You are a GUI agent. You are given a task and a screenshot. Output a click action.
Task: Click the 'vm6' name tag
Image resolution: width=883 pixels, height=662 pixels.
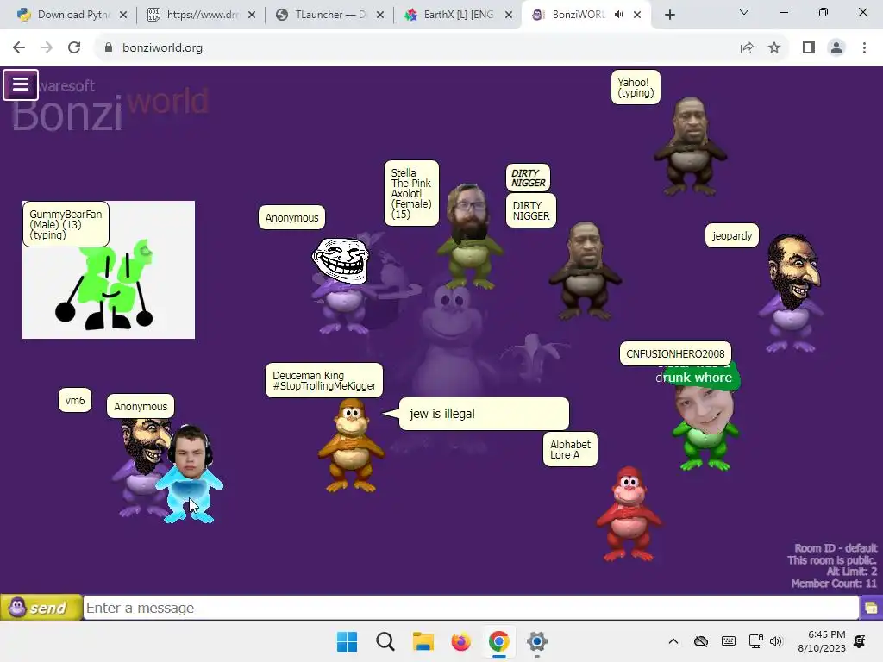coord(75,401)
